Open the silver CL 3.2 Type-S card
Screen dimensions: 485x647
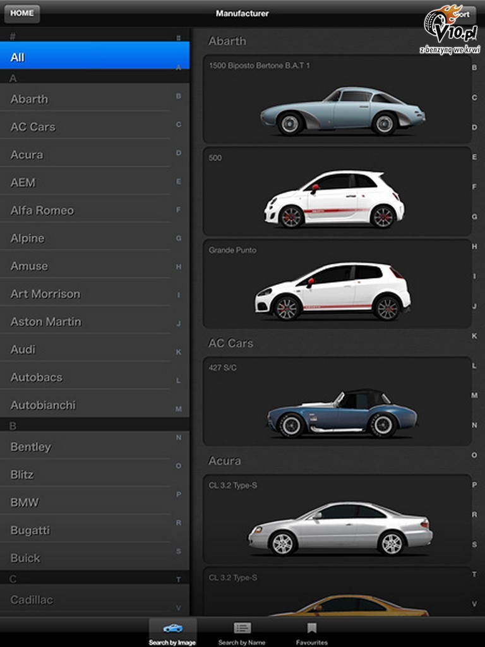tap(337, 519)
